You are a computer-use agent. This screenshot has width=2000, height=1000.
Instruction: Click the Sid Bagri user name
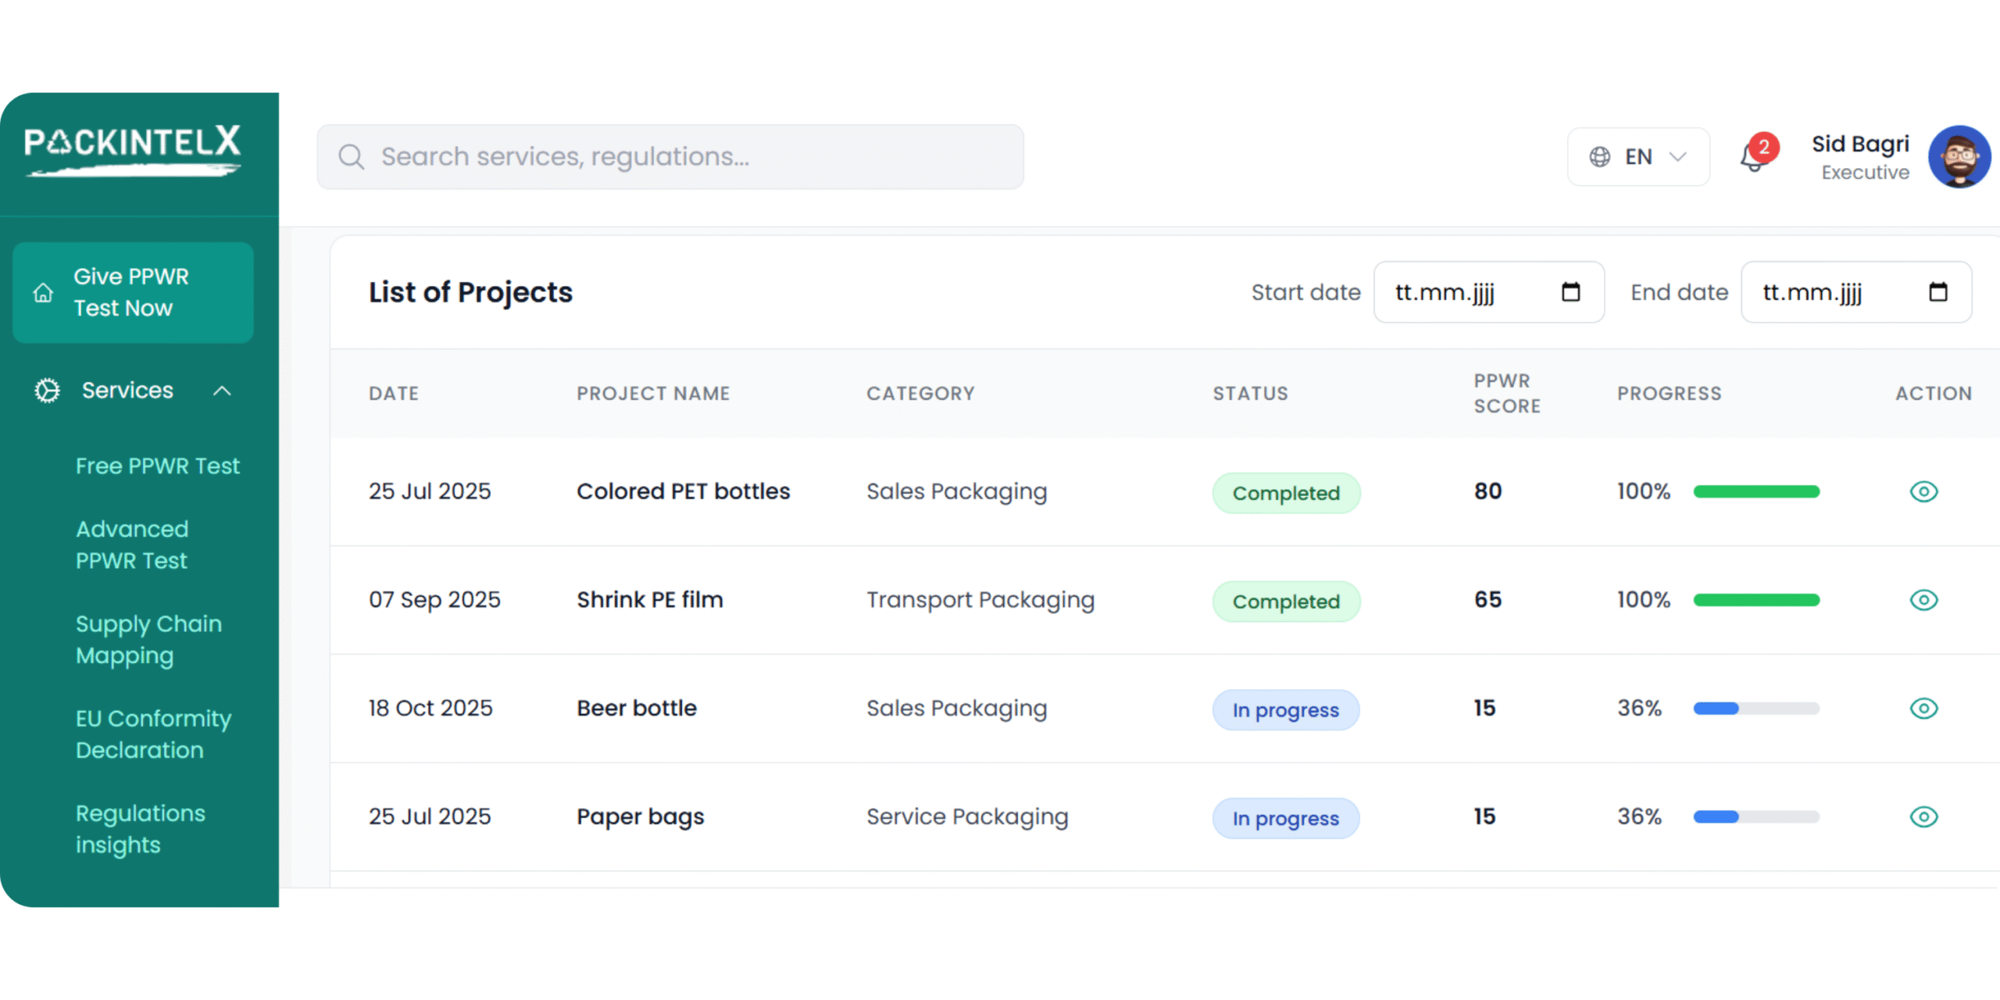[1860, 144]
